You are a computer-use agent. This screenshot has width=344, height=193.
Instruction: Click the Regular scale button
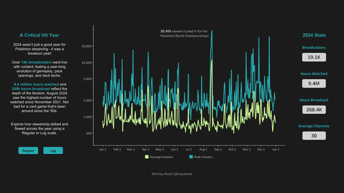(28, 151)
